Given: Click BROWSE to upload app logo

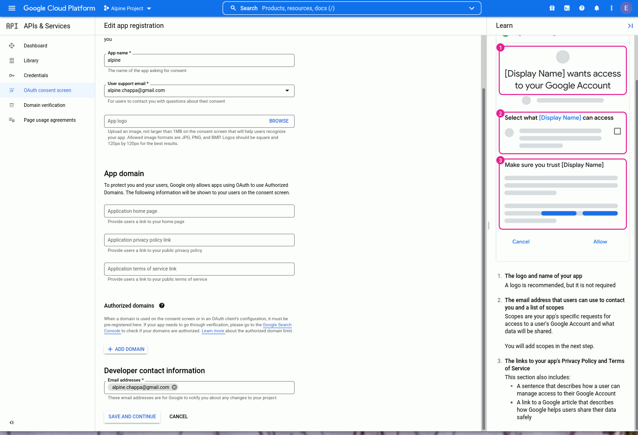Looking at the screenshot, I should click(279, 121).
